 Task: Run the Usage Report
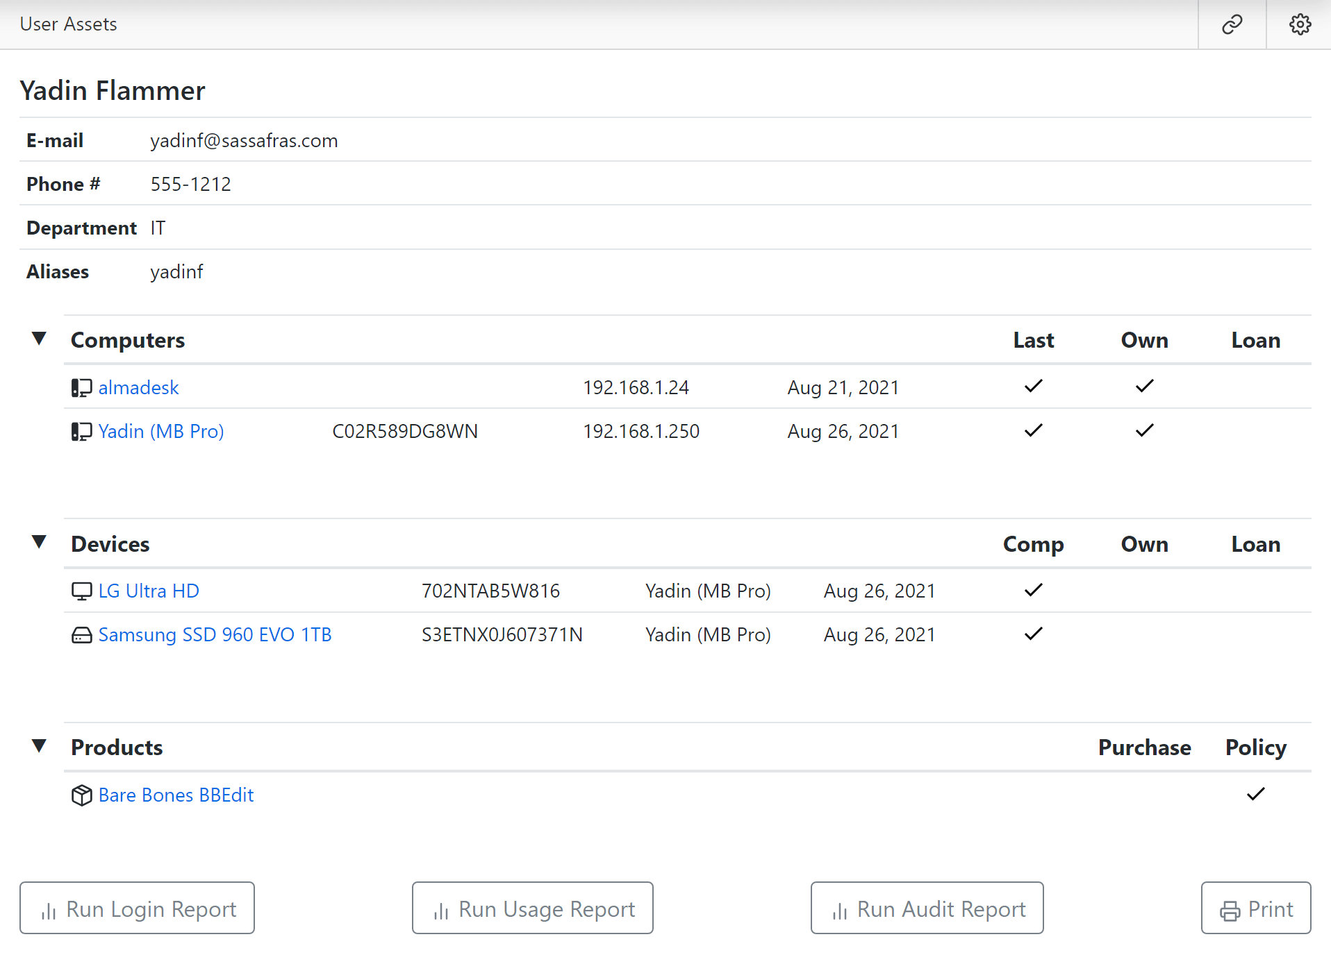coord(532,908)
